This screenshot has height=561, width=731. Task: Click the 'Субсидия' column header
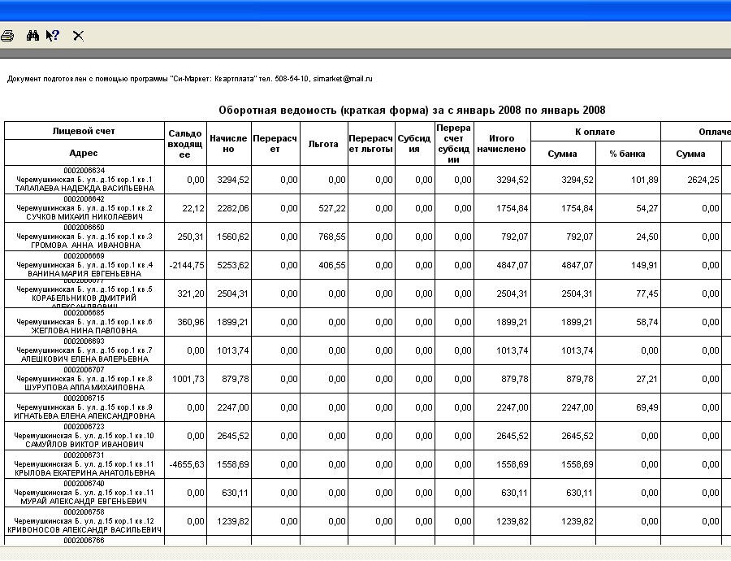(414, 144)
